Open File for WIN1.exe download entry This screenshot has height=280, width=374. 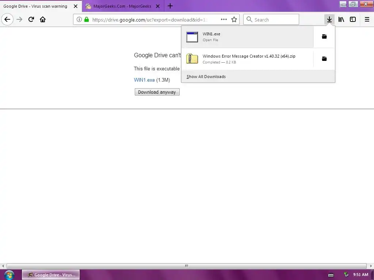248,37
